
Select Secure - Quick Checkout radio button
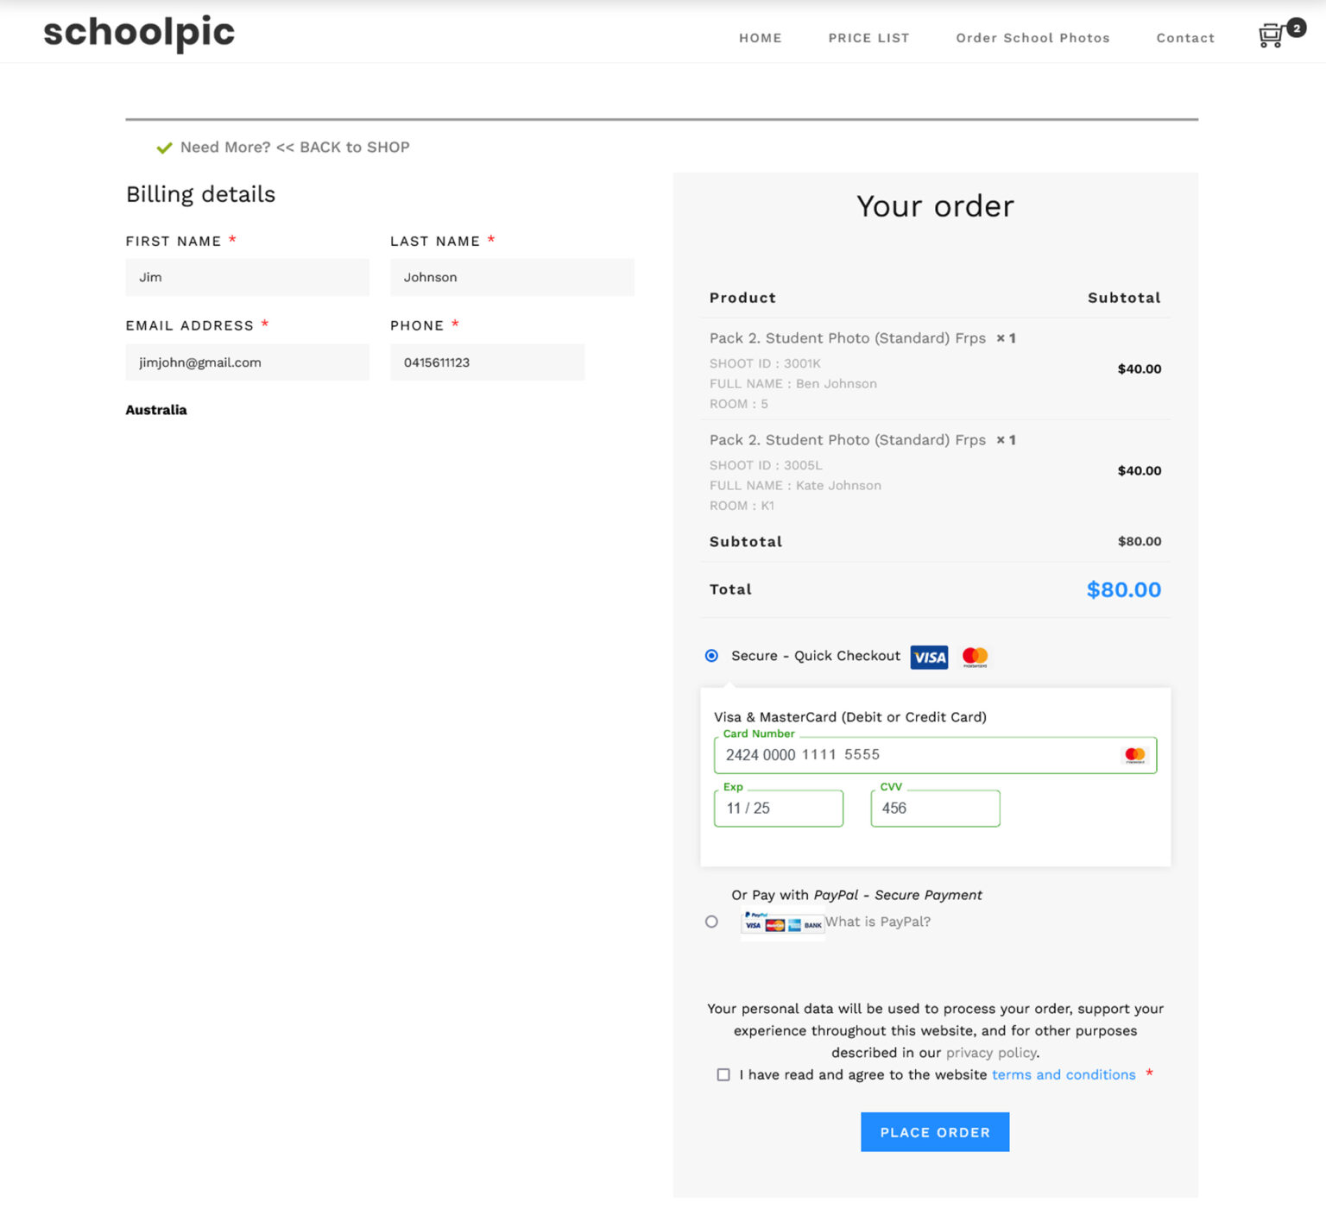[711, 656]
